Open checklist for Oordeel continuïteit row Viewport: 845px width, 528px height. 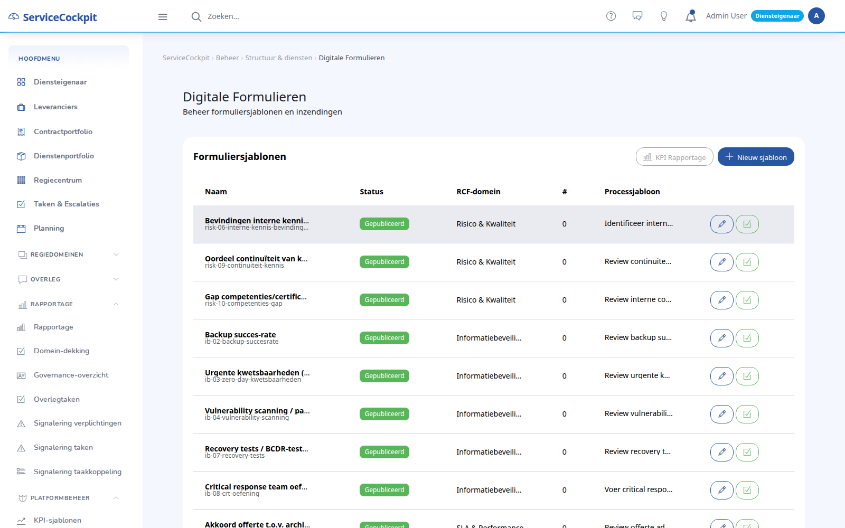coord(747,262)
